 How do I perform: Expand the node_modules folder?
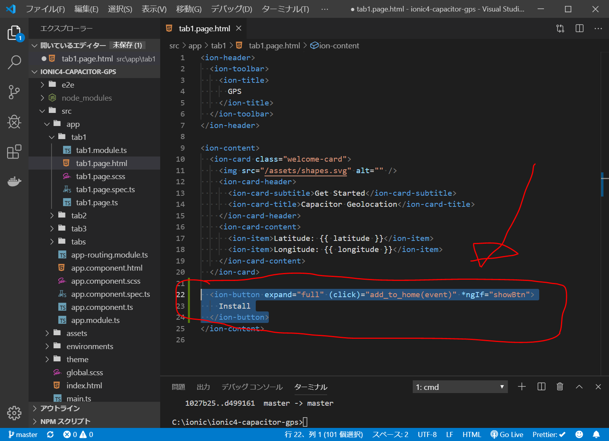click(86, 98)
